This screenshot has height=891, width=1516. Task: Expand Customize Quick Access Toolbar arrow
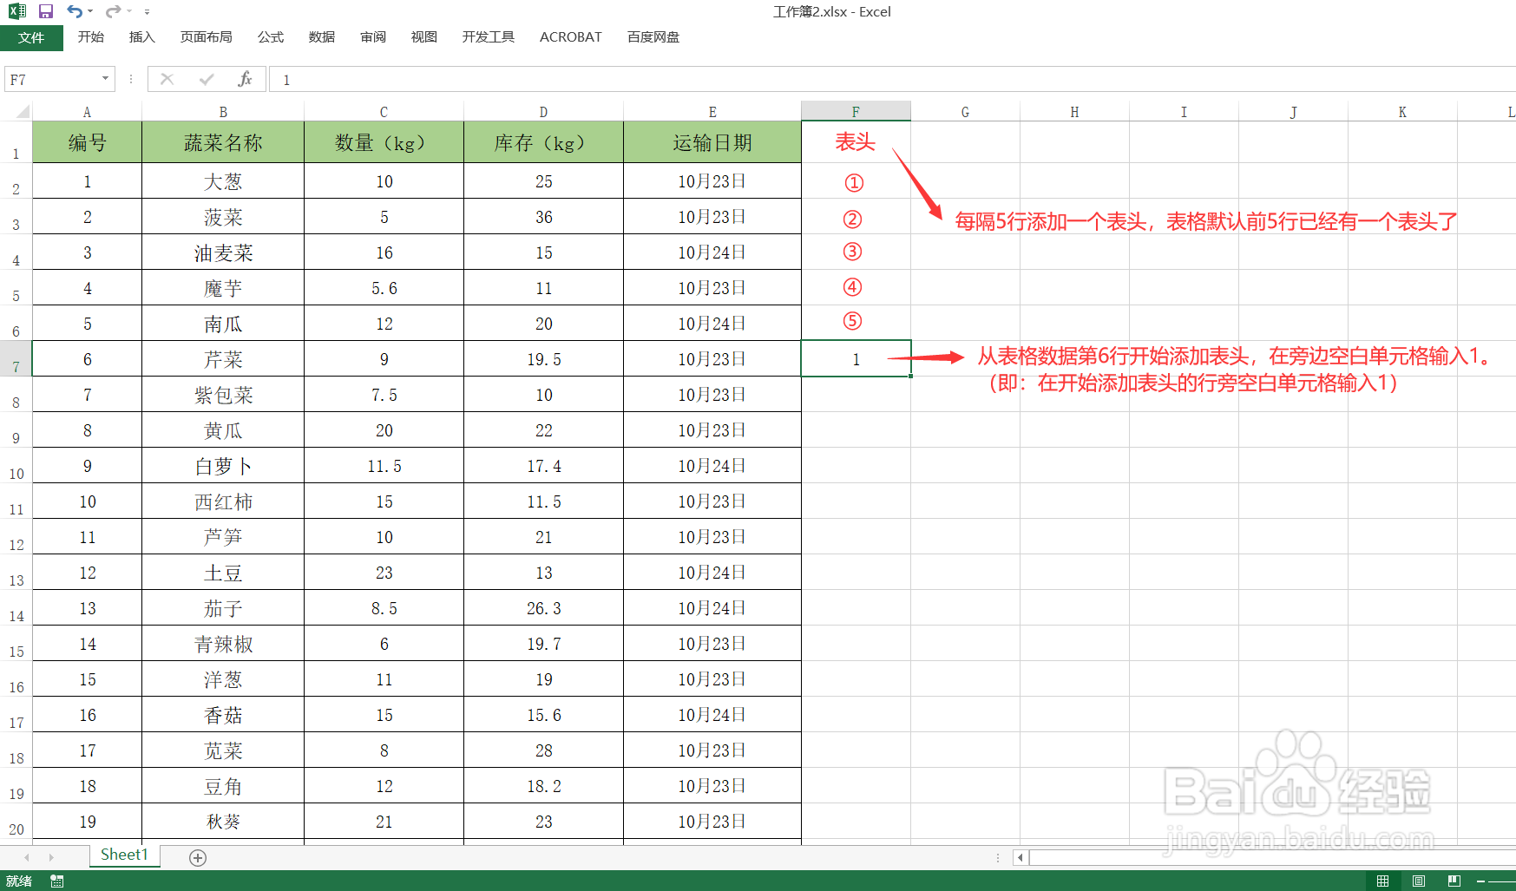pos(147,11)
